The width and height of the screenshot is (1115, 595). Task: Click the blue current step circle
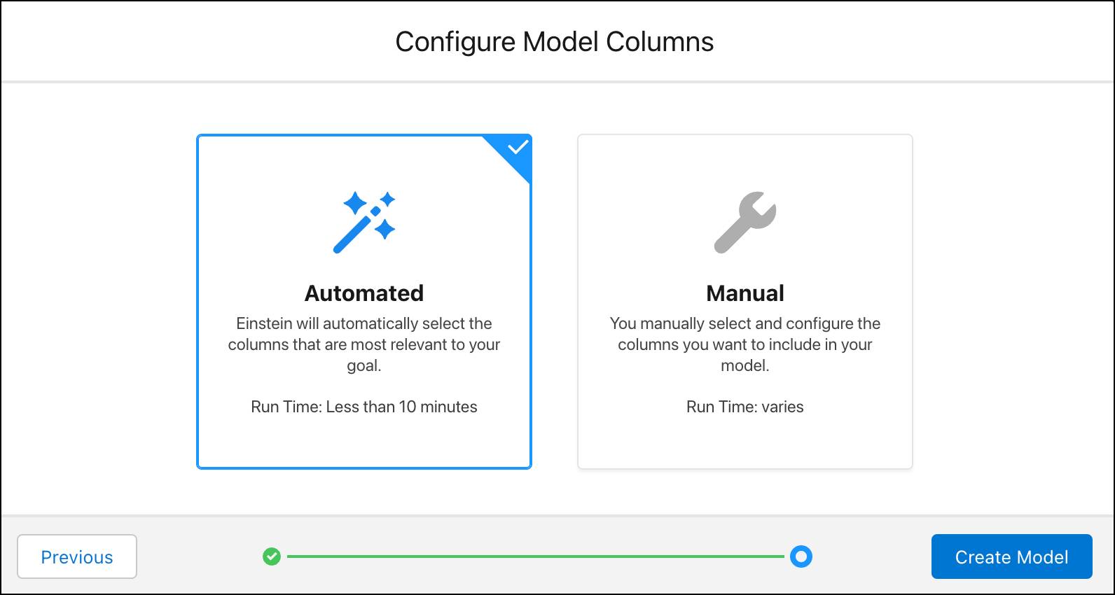pos(801,556)
